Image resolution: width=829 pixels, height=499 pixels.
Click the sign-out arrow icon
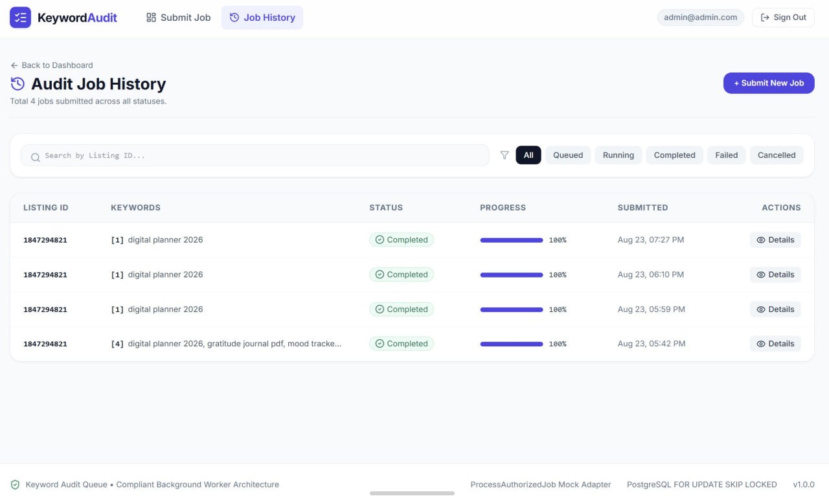pyautogui.click(x=765, y=17)
